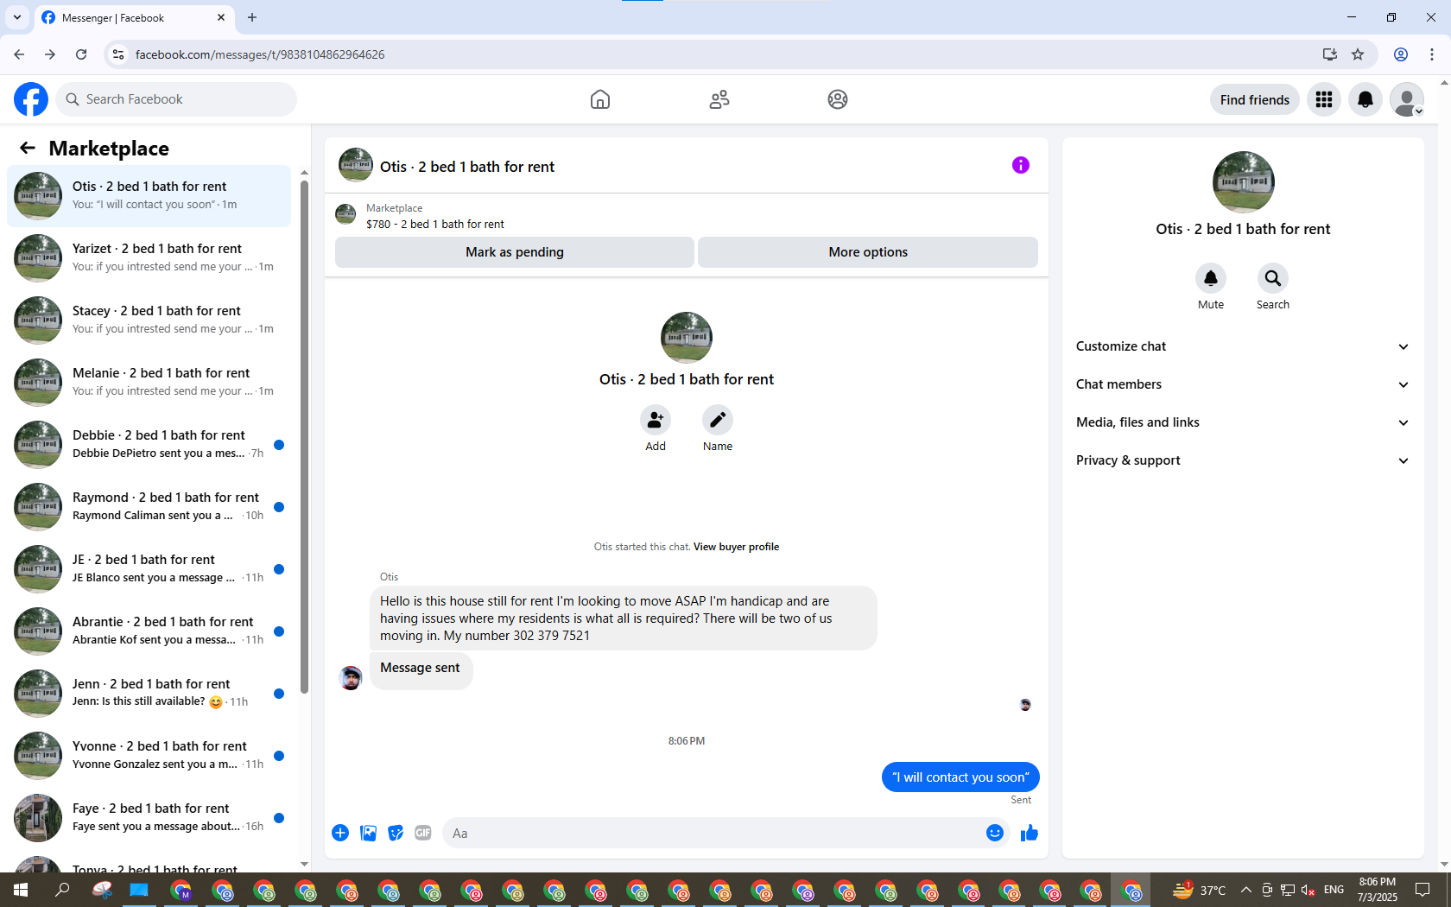Open the Chrome three-dot menu
The height and width of the screenshot is (907, 1451).
pos(1432,54)
